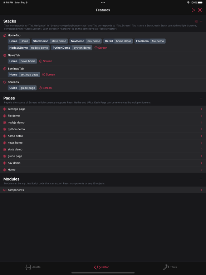Viewport: 206px width, 275px height.
Task: Click React icon beside home detail
Action: [5, 136]
